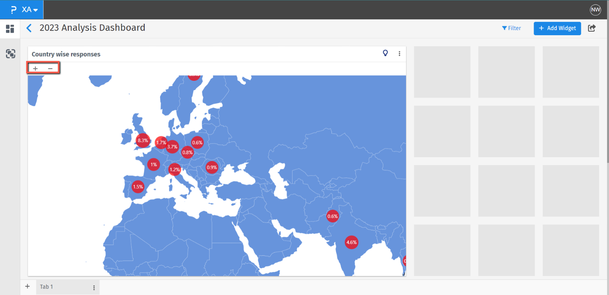Viewport: 609px width, 295px height.
Task: Click the Country wise responses widget title
Action: click(x=66, y=54)
